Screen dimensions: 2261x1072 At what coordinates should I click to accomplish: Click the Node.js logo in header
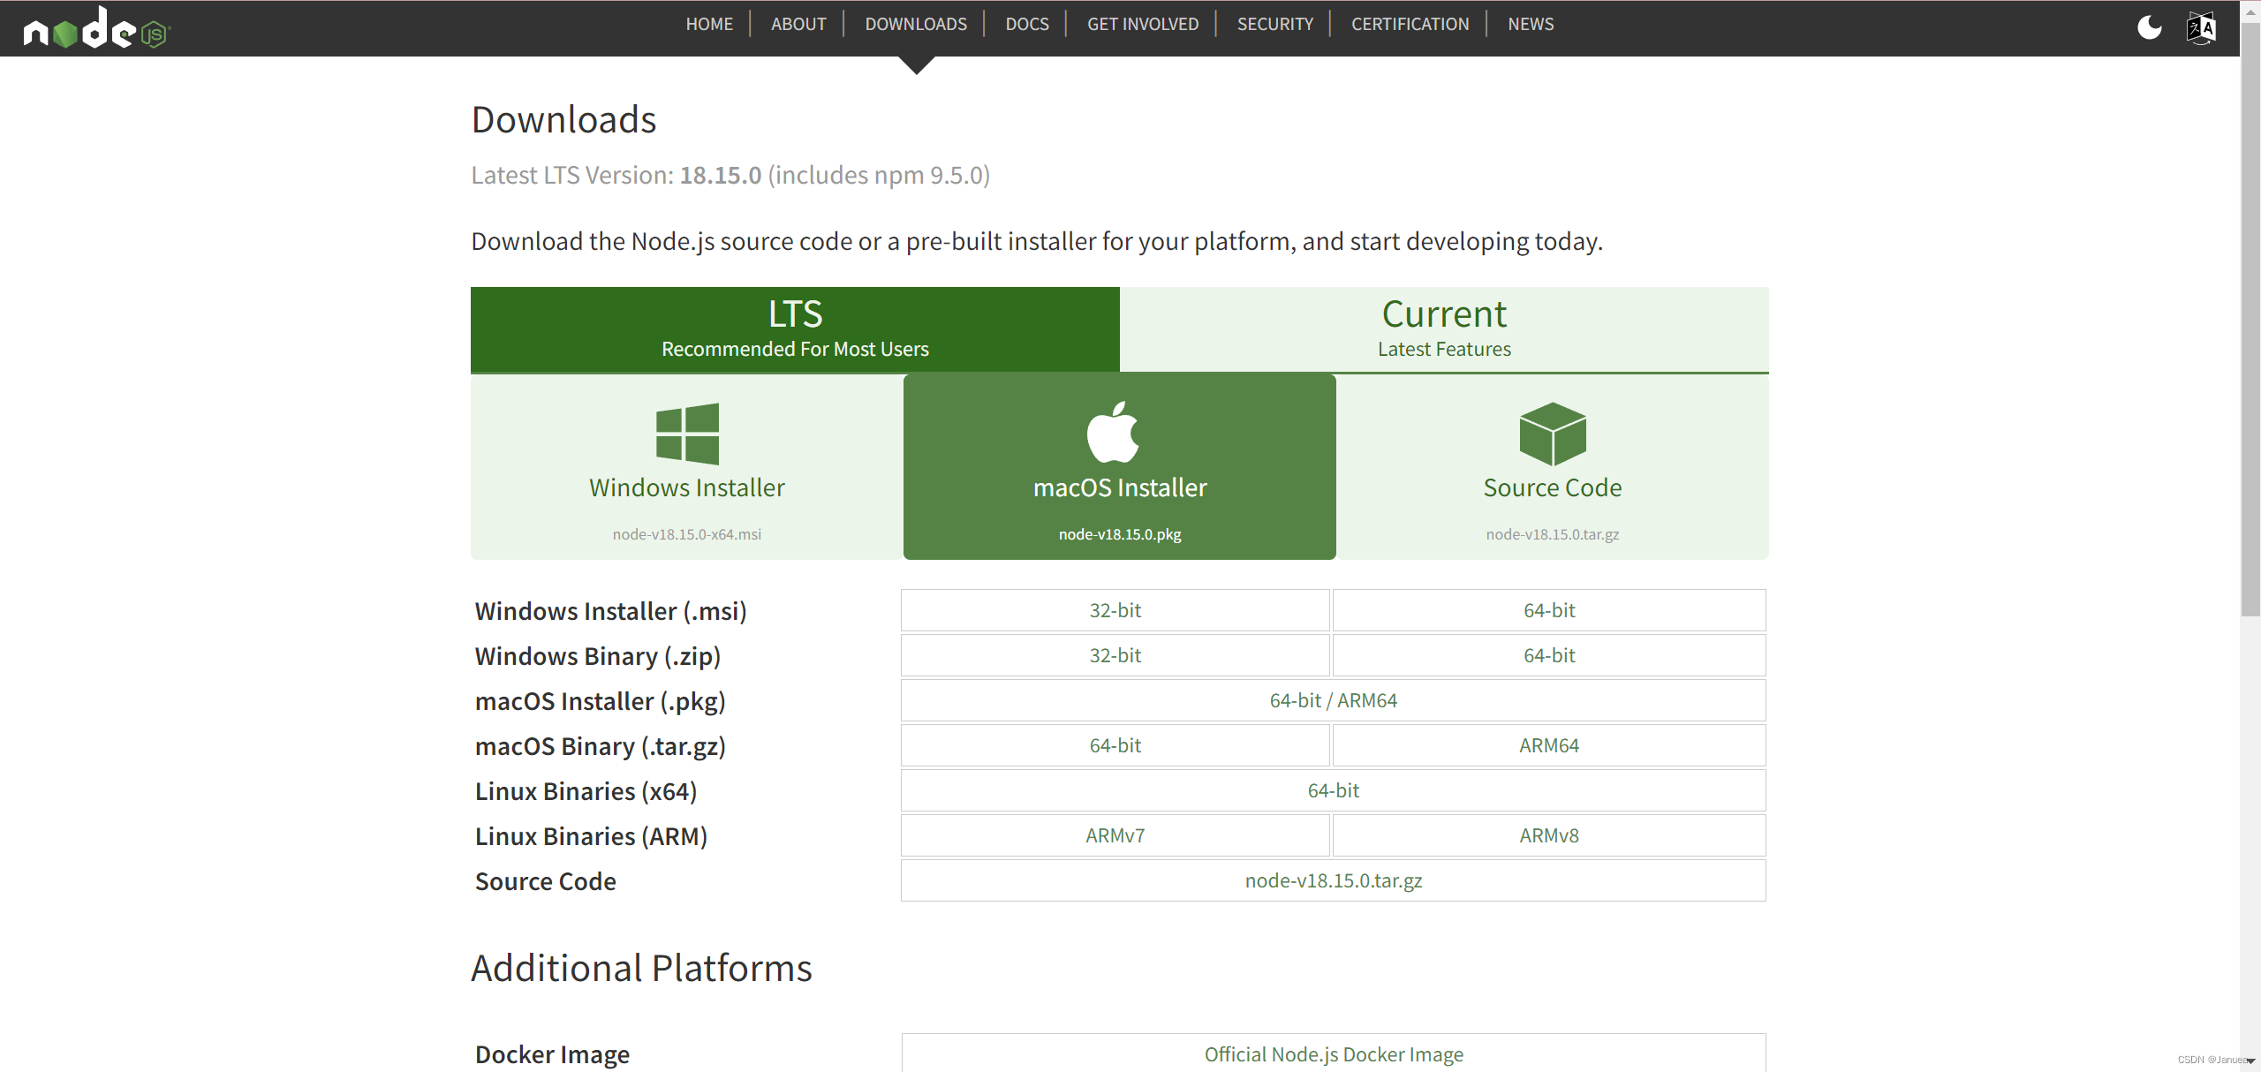pyautogui.click(x=96, y=27)
